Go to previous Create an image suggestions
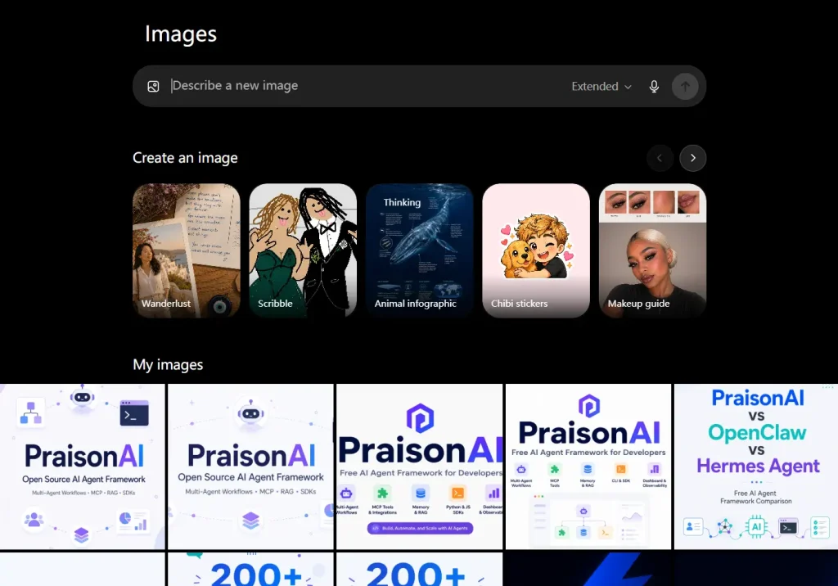This screenshot has width=838, height=586. tap(660, 158)
